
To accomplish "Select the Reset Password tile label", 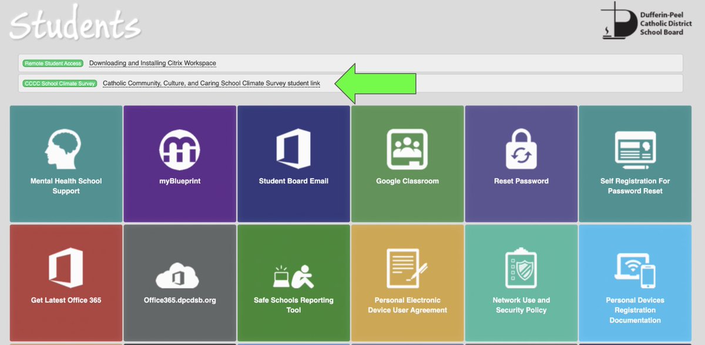I will (521, 181).
